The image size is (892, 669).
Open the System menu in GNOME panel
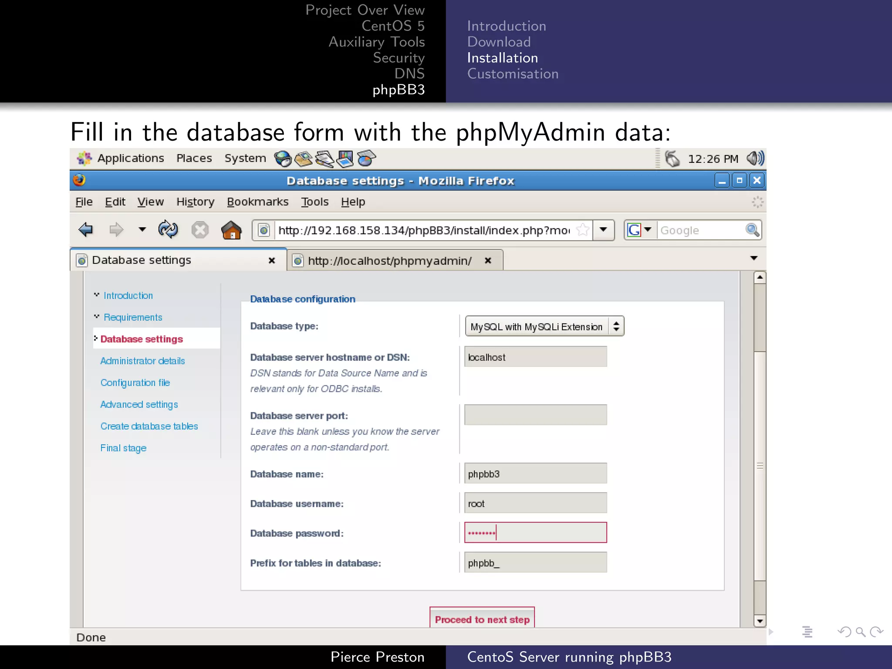245,159
